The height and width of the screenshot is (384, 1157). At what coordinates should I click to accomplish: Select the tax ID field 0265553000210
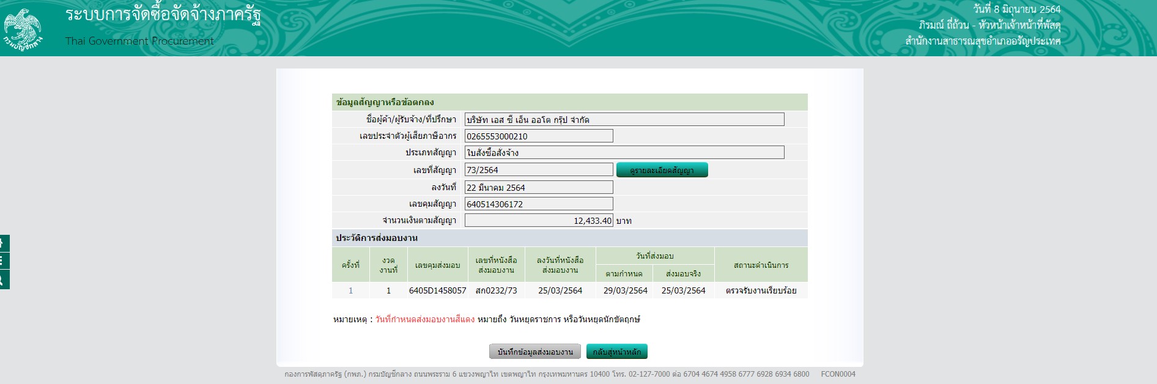(538, 136)
